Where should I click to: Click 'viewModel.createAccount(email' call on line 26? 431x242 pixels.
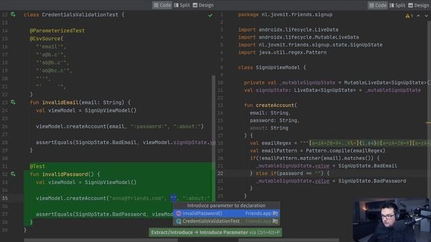[80, 126]
